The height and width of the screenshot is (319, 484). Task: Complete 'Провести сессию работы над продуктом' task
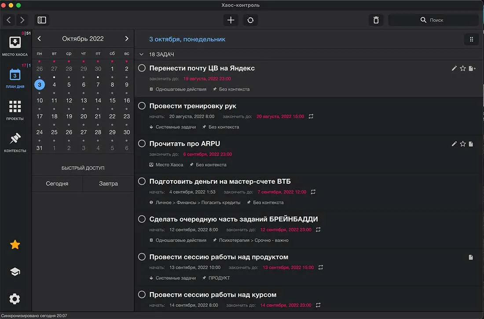pos(142,256)
